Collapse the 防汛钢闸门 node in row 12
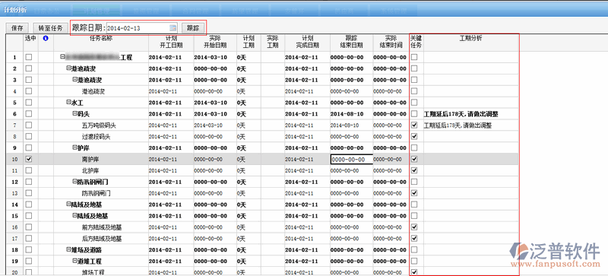Image resolution: width=608 pixels, height=276 pixels. coord(74,182)
